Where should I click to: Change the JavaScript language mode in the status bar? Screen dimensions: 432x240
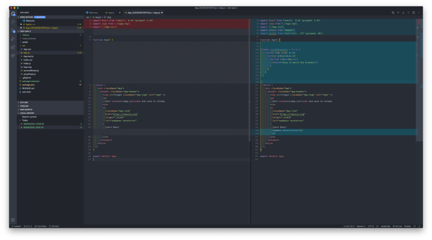tap(385, 226)
